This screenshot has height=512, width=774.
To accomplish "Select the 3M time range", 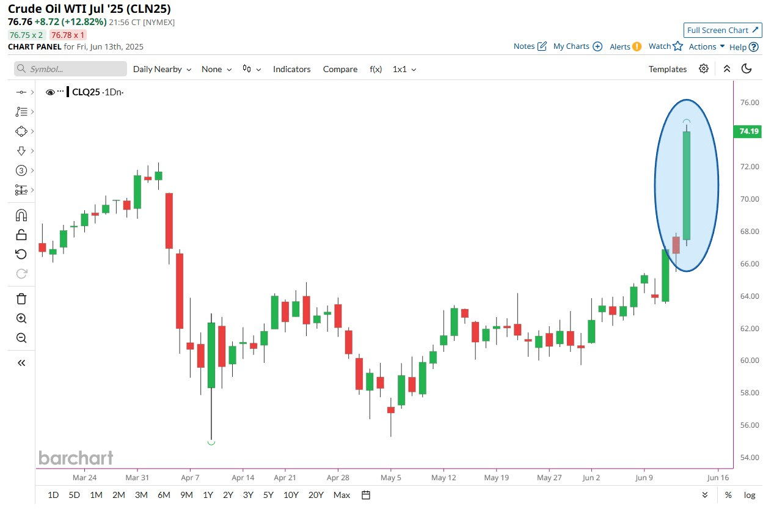I will (141, 495).
